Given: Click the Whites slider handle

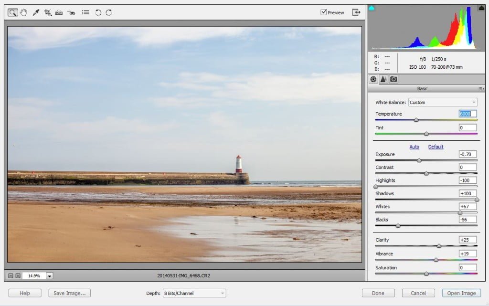Looking at the screenshot, I should pyautogui.click(x=460, y=212).
